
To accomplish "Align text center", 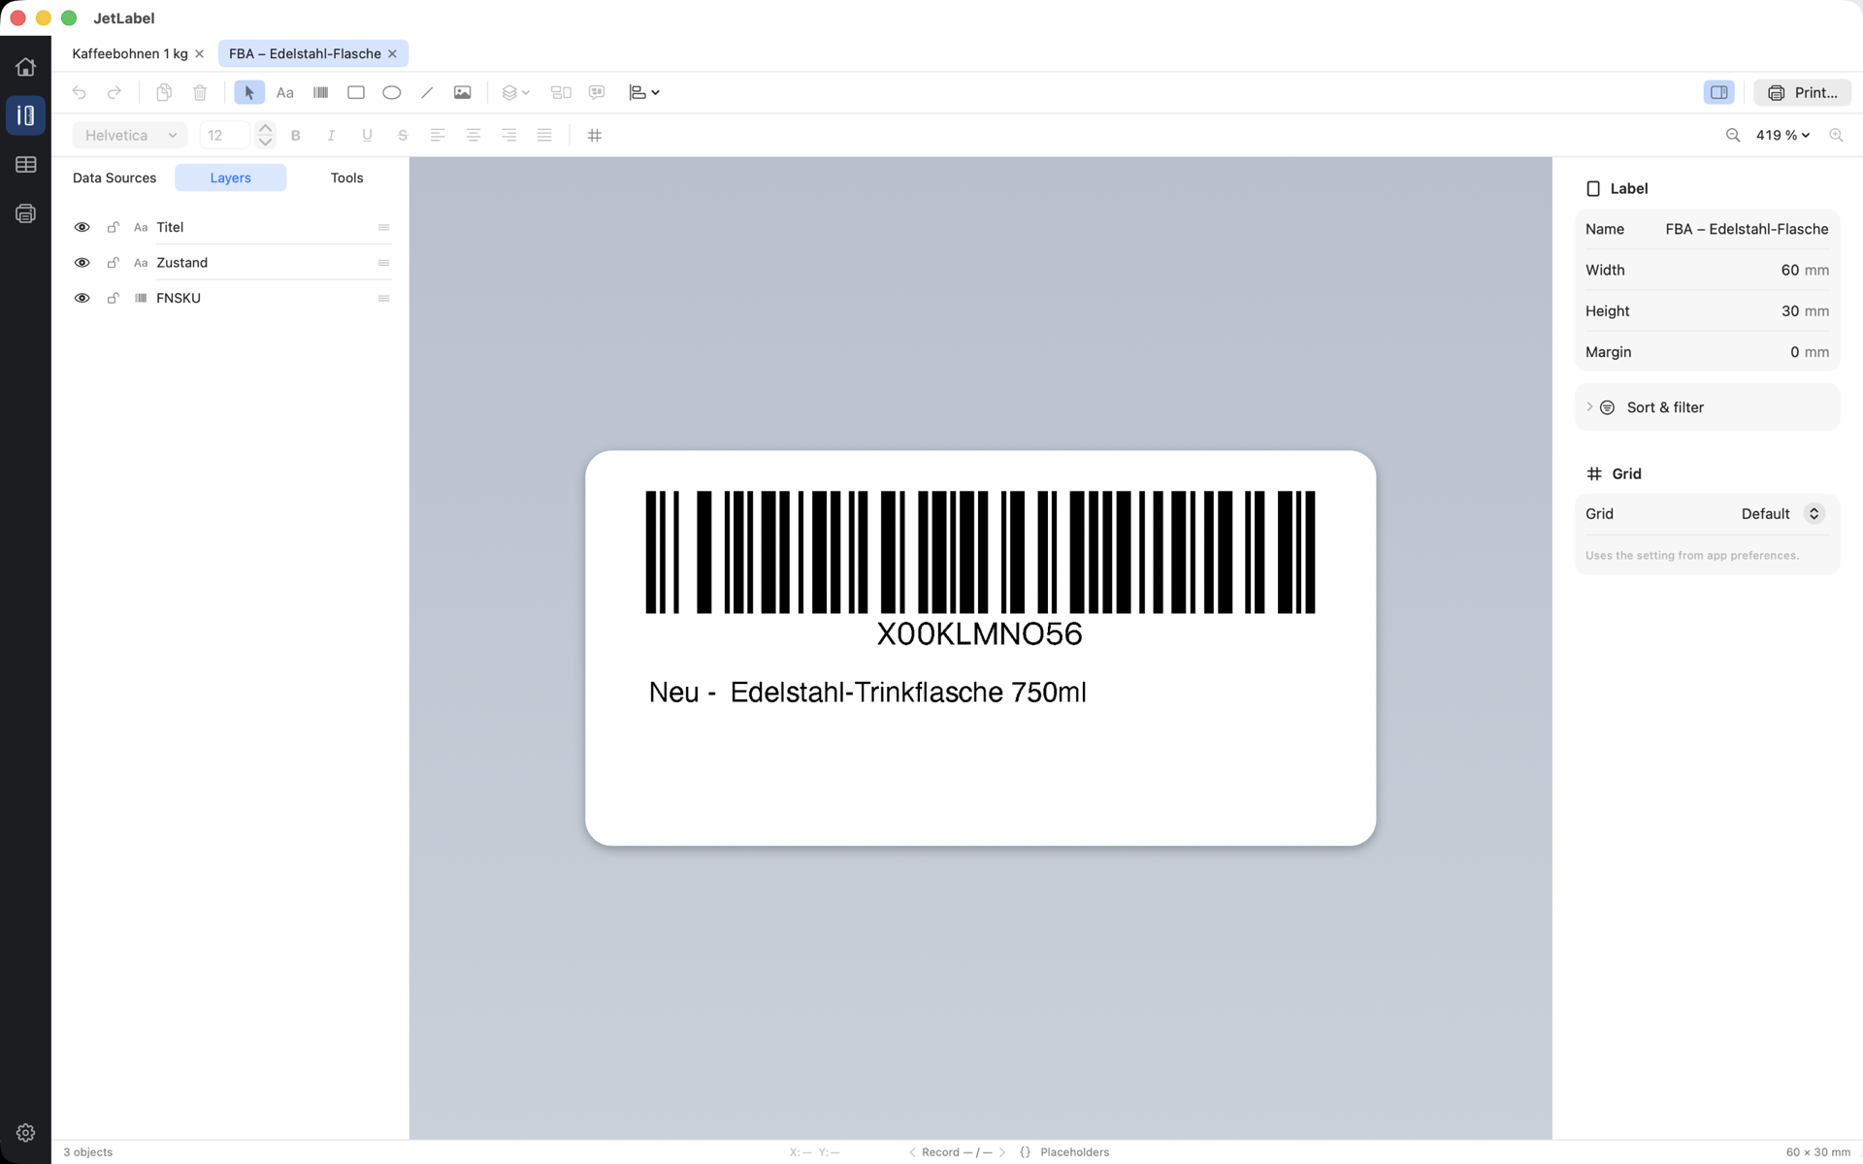I will pyautogui.click(x=474, y=135).
